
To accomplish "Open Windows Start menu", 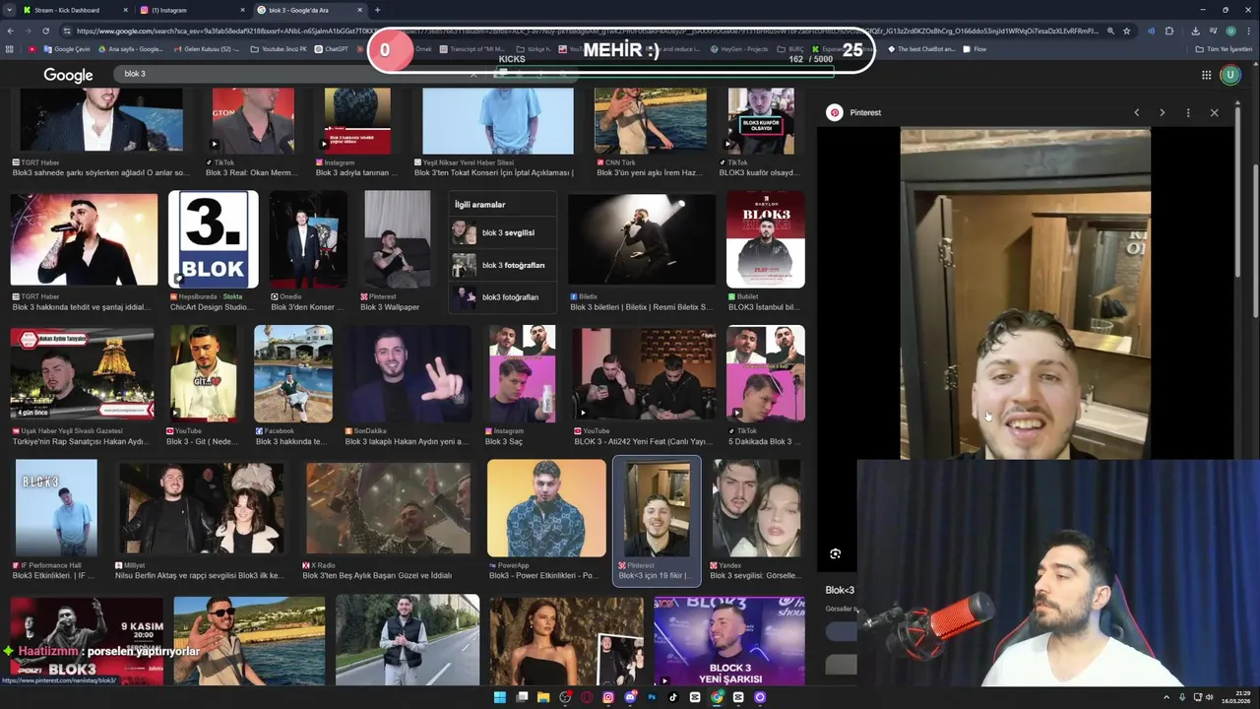I will coord(499,697).
